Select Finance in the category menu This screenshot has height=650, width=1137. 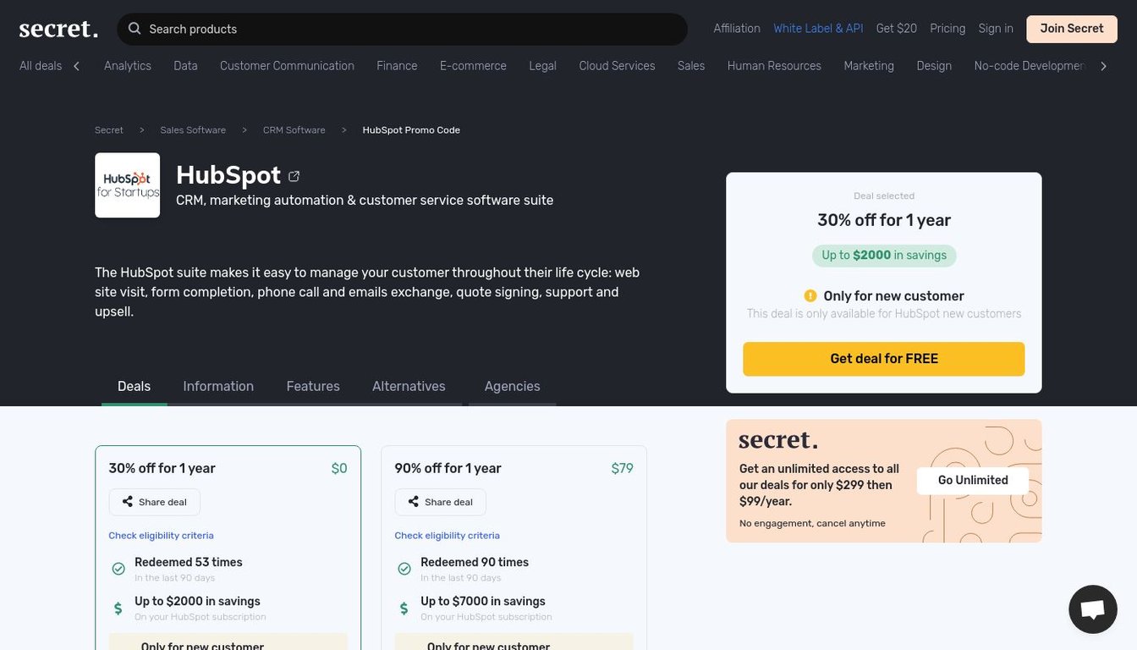pyautogui.click(x=397, y=65)
